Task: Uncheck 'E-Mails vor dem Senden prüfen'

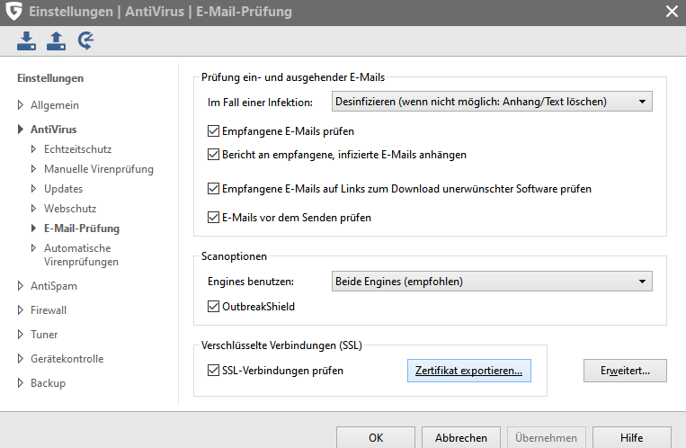Action: click(213, 217)
